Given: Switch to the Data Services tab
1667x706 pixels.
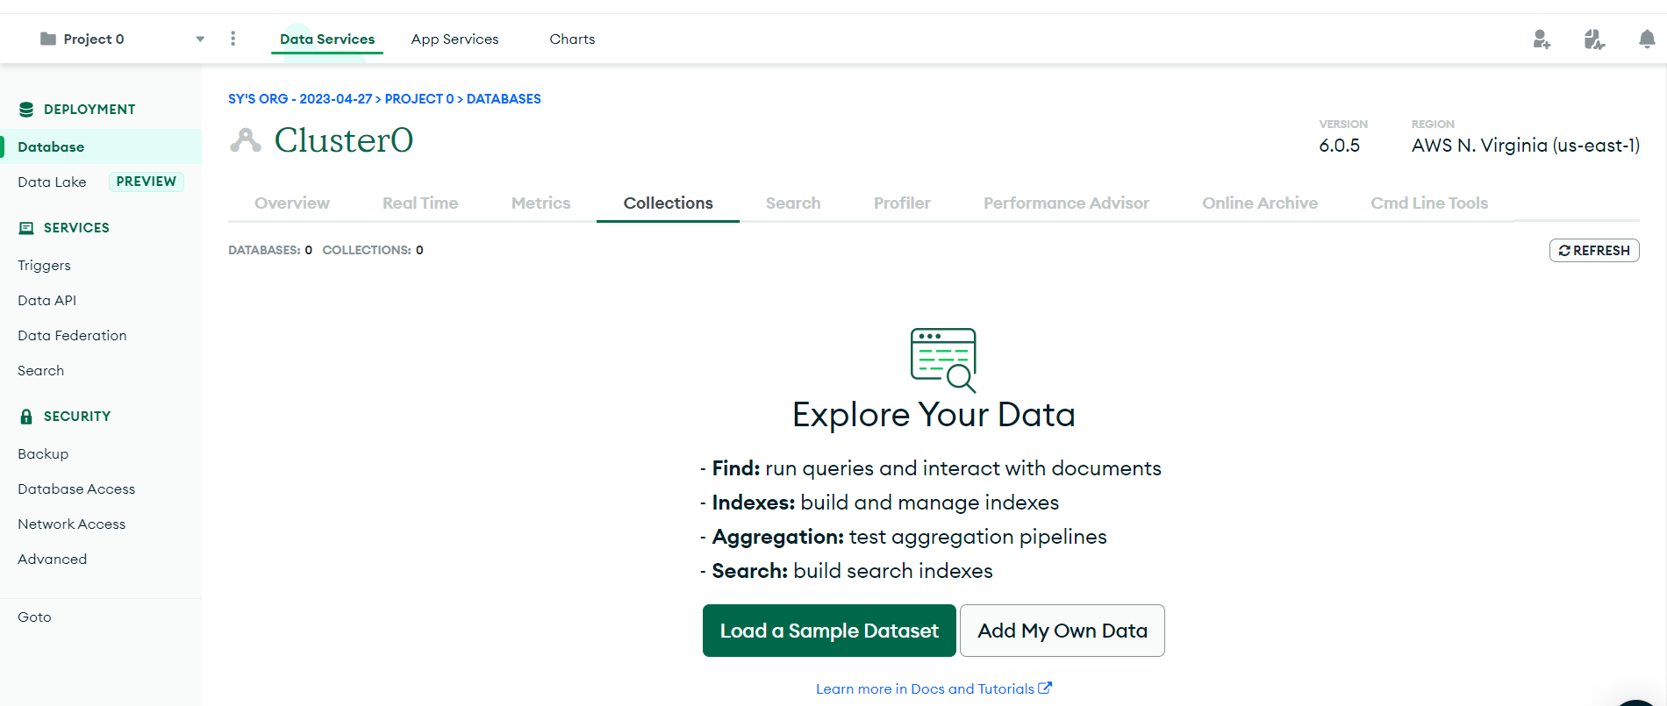Looking at the screenshot, I should pyautogui.click(x=327, y=39).
